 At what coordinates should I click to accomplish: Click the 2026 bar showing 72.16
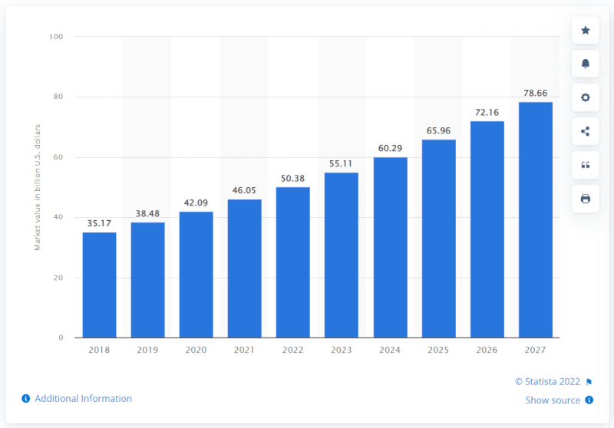click(487, 229)
